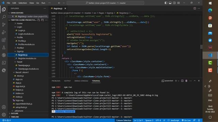This screenshot has height=122, width=218.
Task: Switch to Problems panel tab
Action: (x=56, y=81)
